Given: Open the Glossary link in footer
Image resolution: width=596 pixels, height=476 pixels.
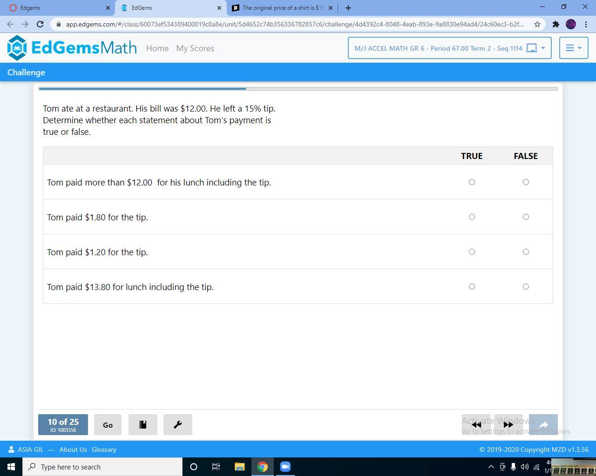Looking at the screenshot, I should [104, 450].
